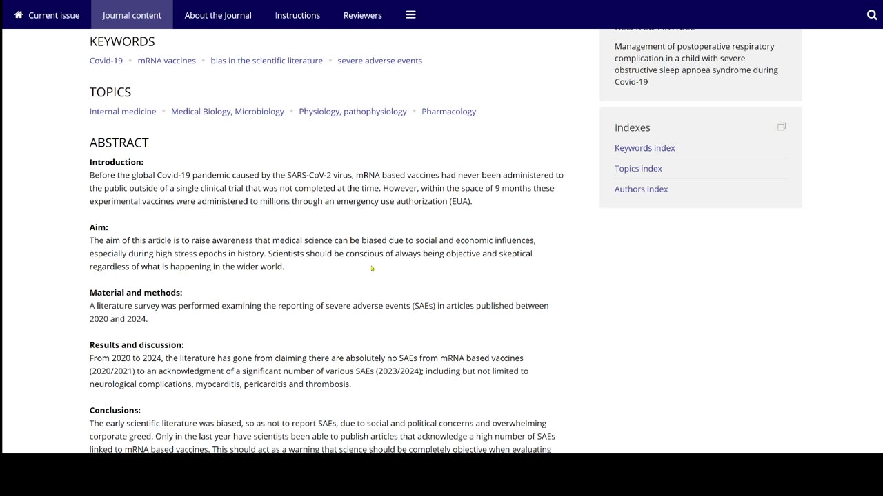Open bias in the scientific literature keyword
Image resolution: width=883 pixels, height=496 pixels.
click(x=266, y=61)
